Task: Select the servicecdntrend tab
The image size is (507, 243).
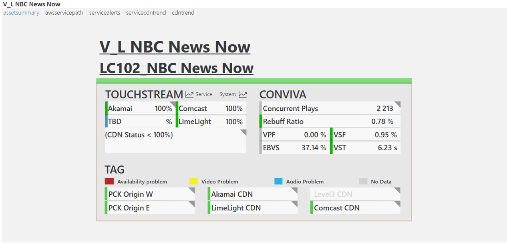Action: (x=146, y=13)
